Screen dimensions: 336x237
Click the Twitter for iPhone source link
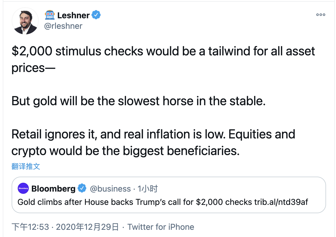[161, 227]
